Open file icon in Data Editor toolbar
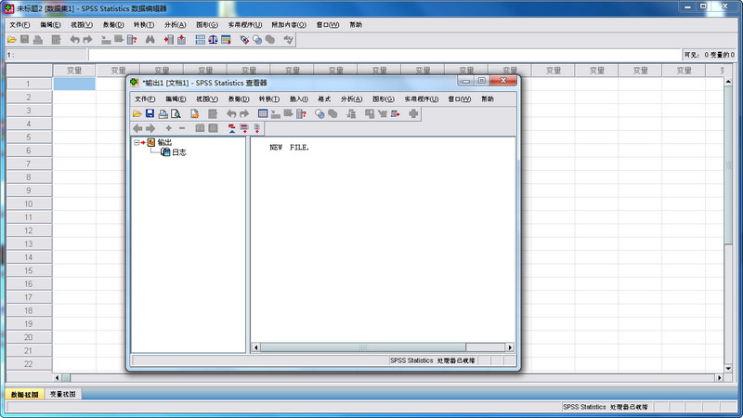 12,40
